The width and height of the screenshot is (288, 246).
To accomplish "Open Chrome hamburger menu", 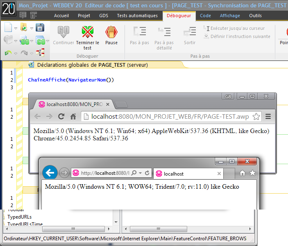I will point(268,116).
